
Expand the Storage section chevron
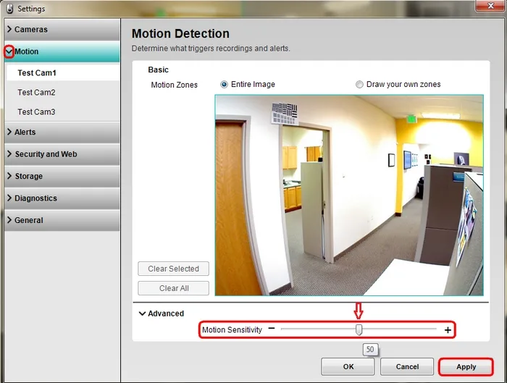[9, 176]
